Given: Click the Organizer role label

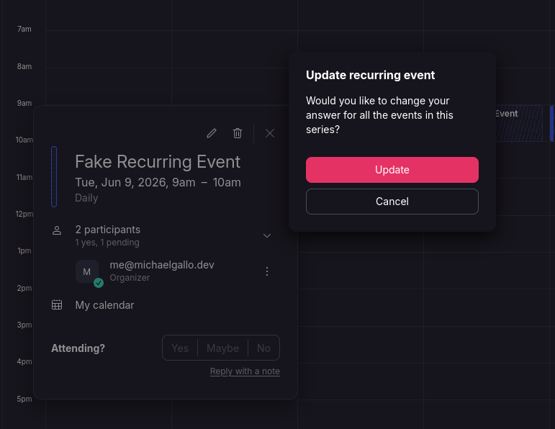Looking at the screenshot, I should (130, 278).
